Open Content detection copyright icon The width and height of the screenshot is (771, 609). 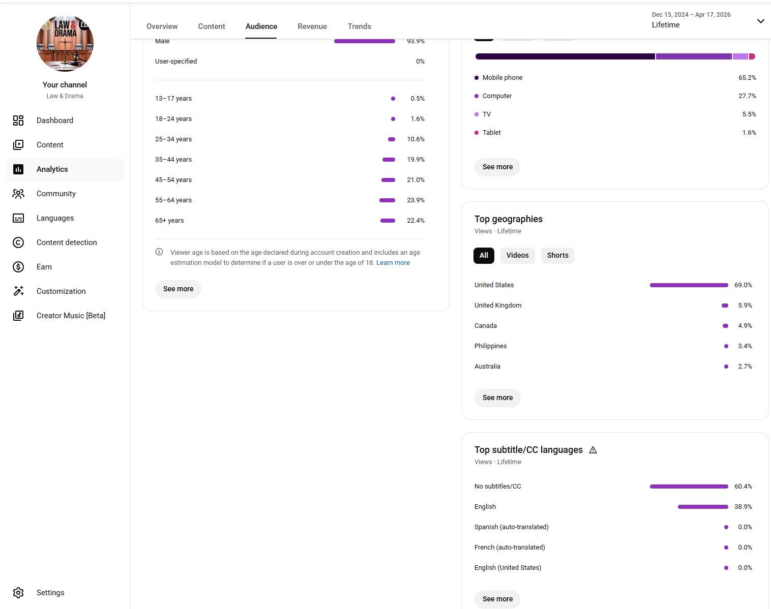(x=18, y=242)
